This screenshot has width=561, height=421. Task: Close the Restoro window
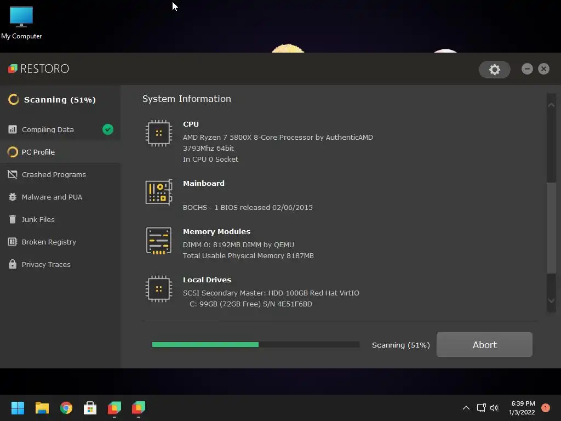point(543,69)
